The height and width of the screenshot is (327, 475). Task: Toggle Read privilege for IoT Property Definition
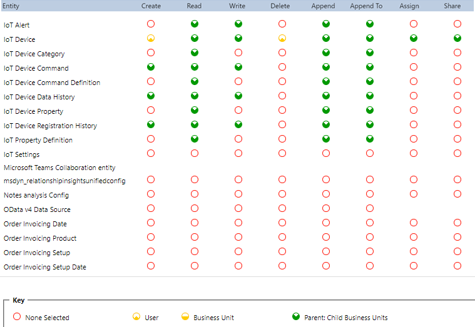[195, 139]
